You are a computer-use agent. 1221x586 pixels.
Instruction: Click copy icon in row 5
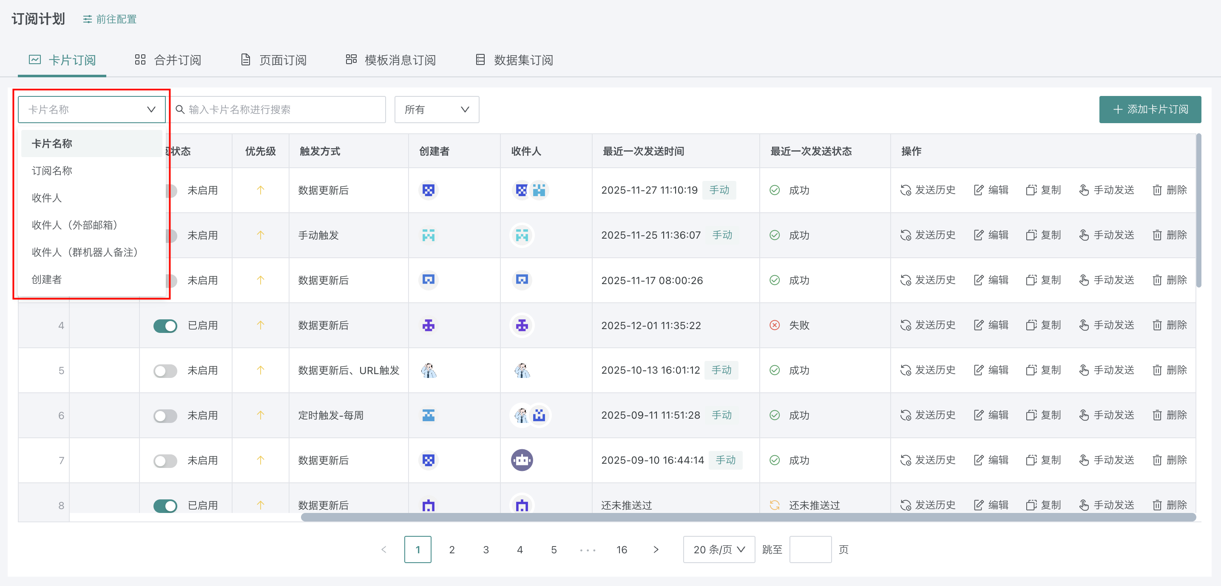click(x=1031, y=370)
